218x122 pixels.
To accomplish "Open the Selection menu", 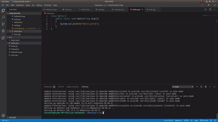I will (x=20, y=5).
